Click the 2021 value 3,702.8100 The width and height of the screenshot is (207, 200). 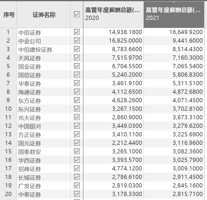(188, 109)
